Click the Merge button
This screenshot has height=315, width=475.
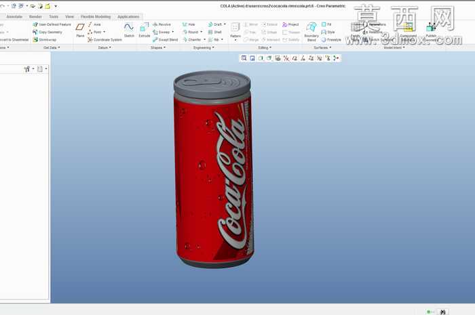[x=251, y=39]
